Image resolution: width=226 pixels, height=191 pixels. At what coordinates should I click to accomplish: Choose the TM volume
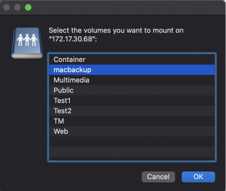(58, 121)
